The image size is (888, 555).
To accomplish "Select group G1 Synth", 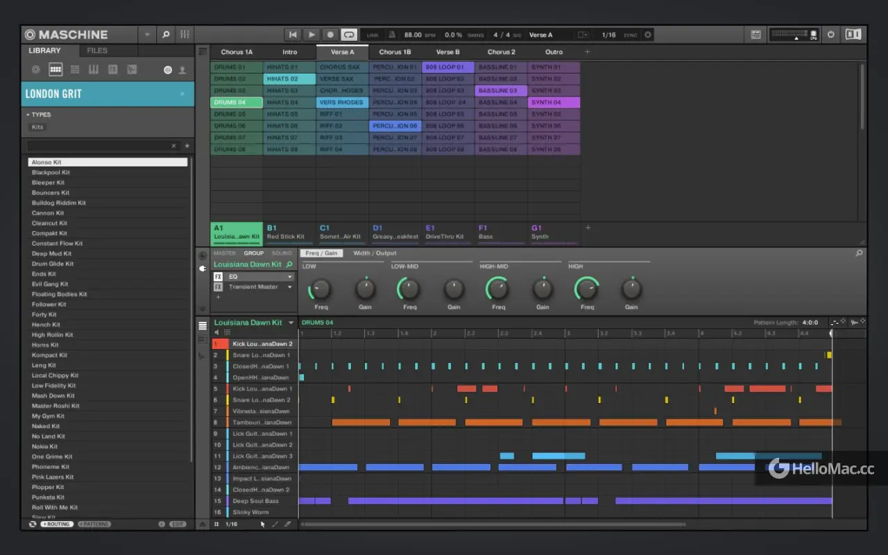I will click(554, 232).
